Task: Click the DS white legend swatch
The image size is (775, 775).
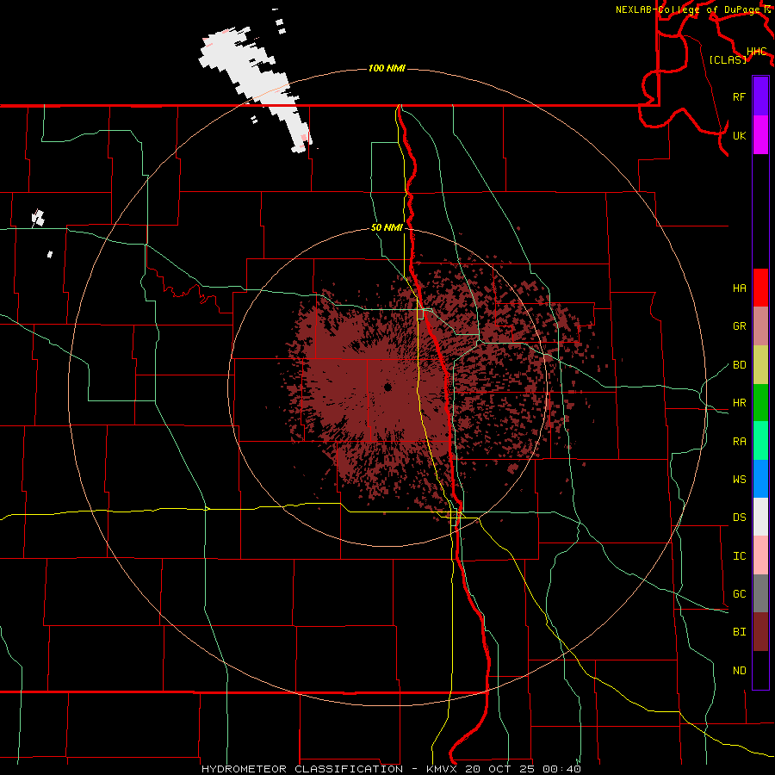Action: click(760, 517)
